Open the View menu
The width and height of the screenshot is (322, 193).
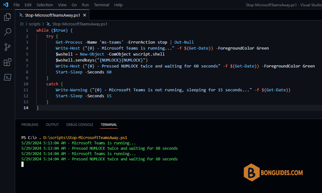pos(62,5)
